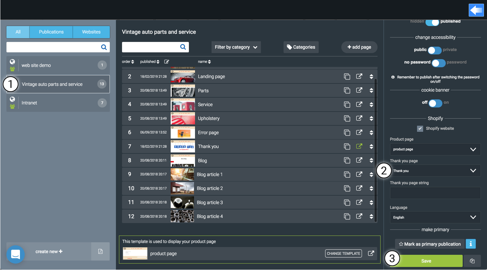Expand the Filter by category dropdown
This screenshot has height=270, width=487.
(236, 47)
